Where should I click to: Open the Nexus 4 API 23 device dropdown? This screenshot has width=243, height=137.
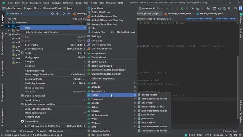(x=151, y=8)
